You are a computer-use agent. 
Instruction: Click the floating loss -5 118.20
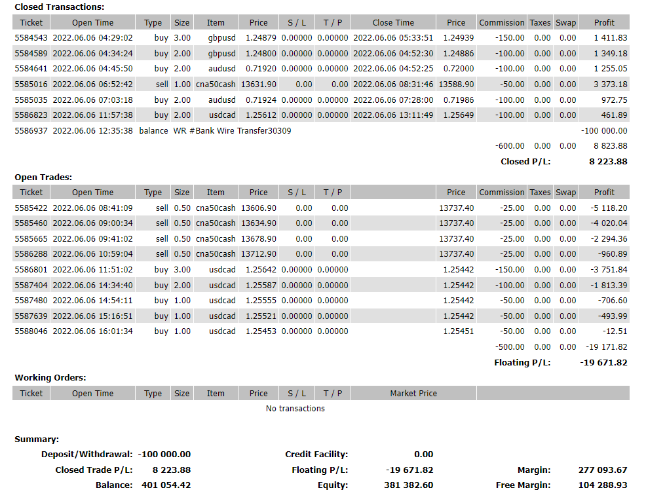click(x=609, y=208)
